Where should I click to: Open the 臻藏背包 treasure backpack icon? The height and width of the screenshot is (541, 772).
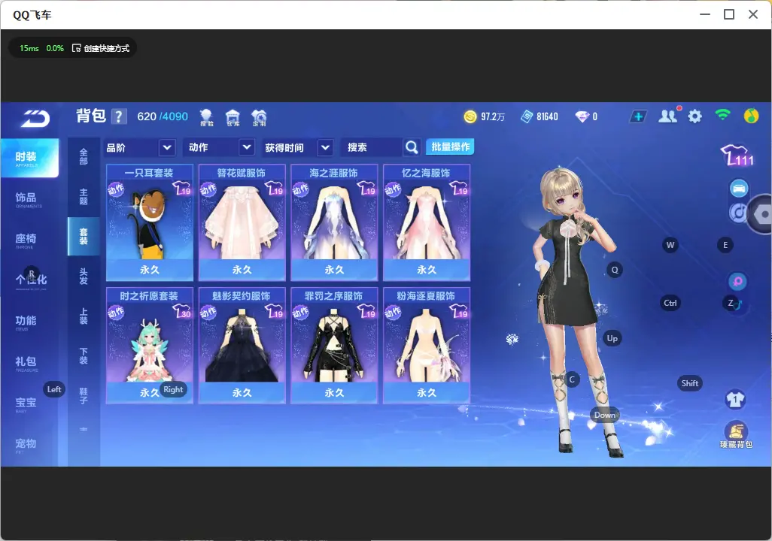736,435
